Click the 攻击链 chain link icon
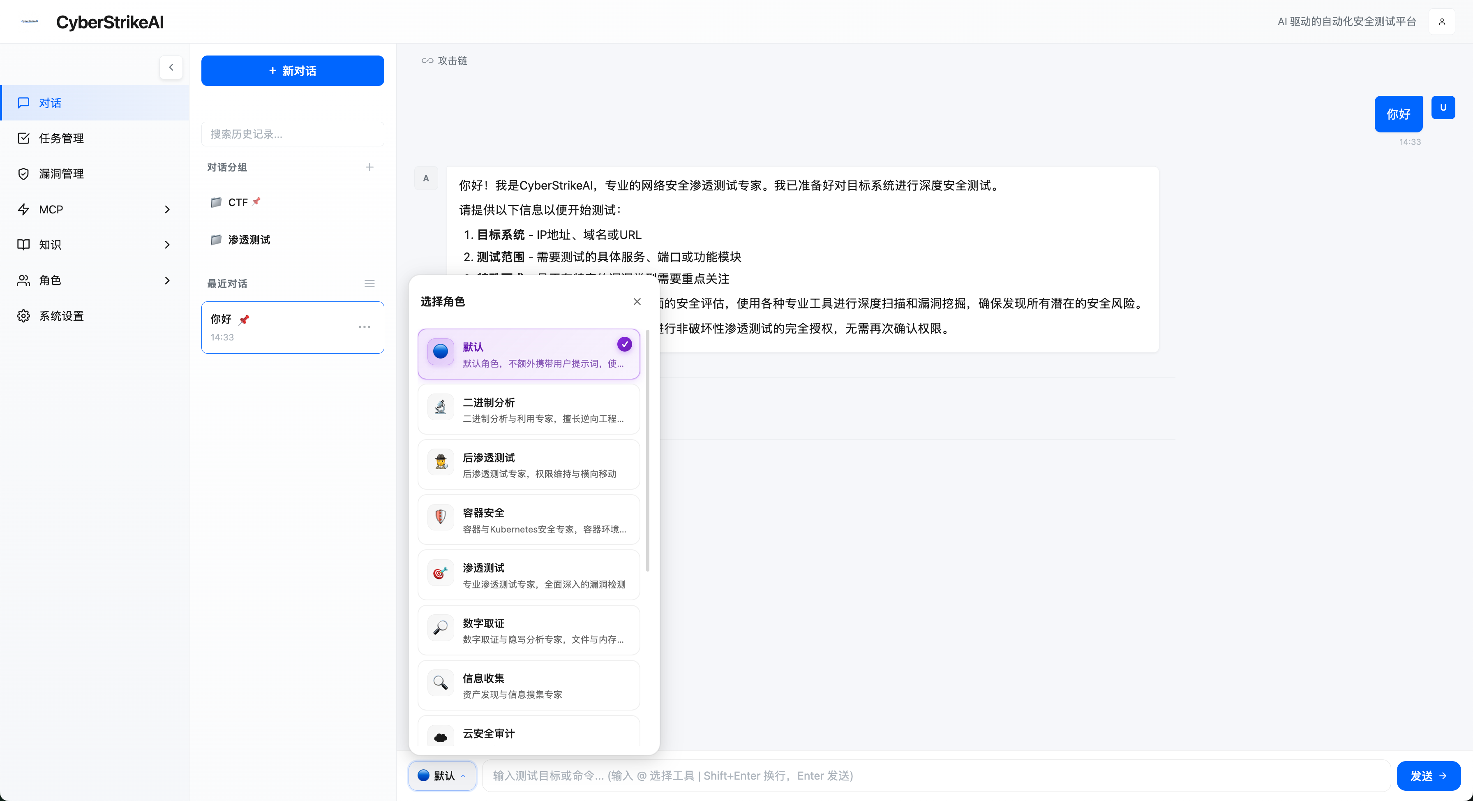Viewport: 1473px width, 801px height. coord(427,60)
